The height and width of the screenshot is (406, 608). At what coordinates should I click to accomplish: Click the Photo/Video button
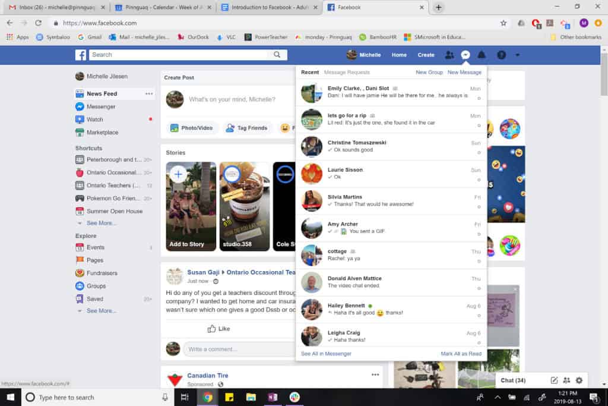pos(192,128)
